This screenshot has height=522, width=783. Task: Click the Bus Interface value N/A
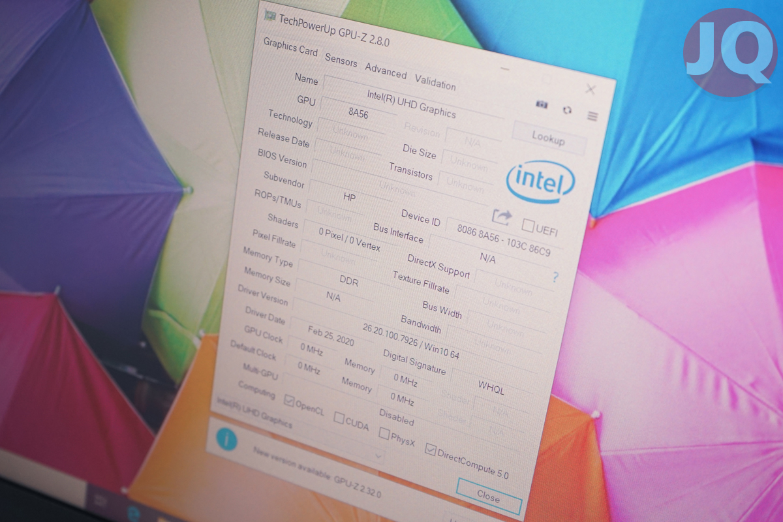pyautogui.click(x=488, y=258)
